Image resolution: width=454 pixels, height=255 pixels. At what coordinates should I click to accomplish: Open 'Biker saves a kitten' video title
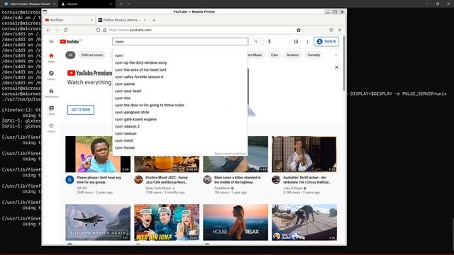point(238,180)
